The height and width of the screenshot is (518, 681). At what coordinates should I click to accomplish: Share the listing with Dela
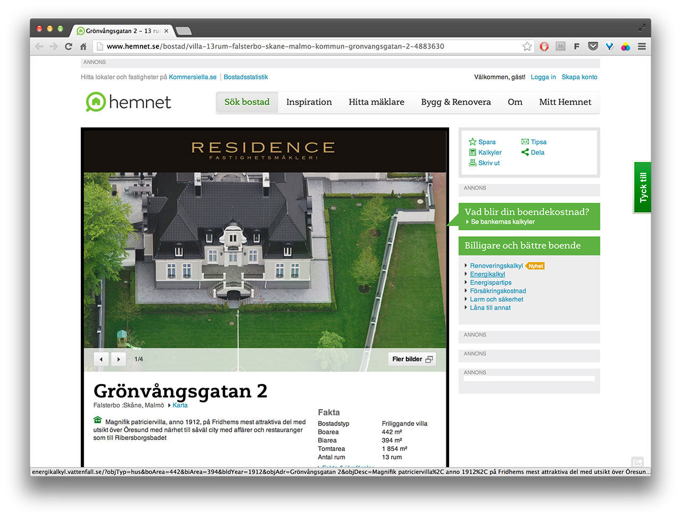533,153
